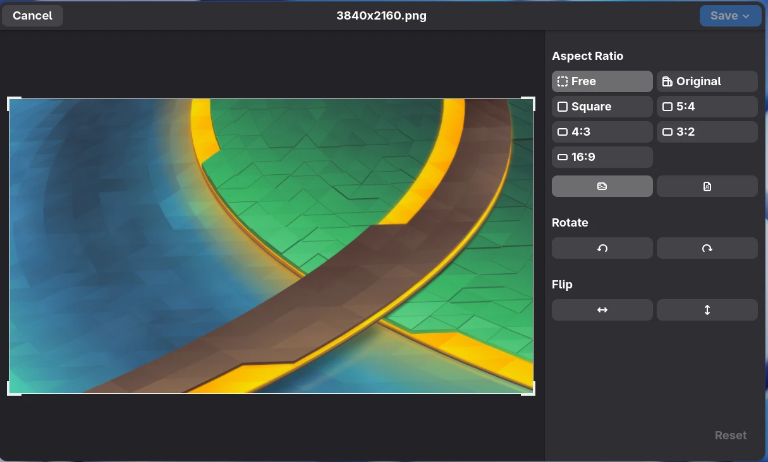Image resolution: width=768 pixels, height=462 pixels.
Task: Choose the Square aspect ratio
Action: tap(602, 107)
